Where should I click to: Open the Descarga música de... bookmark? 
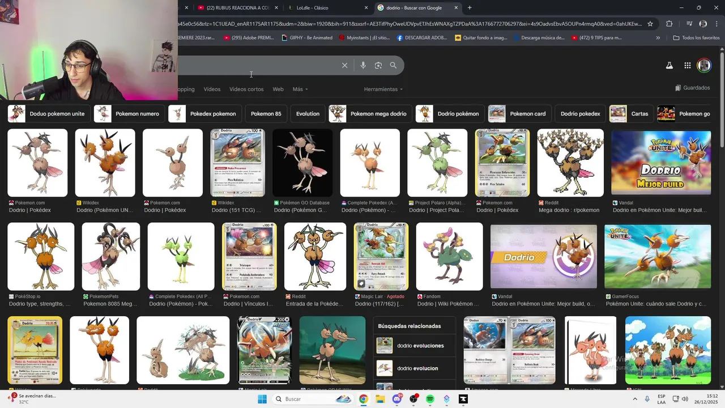pos(539,38)
